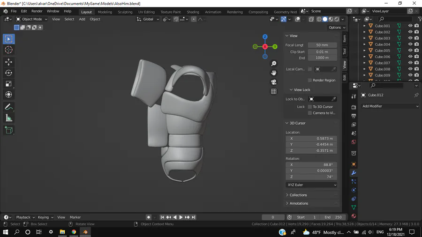The width and height of the screenshot is (422, 237).
Task: Choose the Scale tool
Action: click(8, 84)
